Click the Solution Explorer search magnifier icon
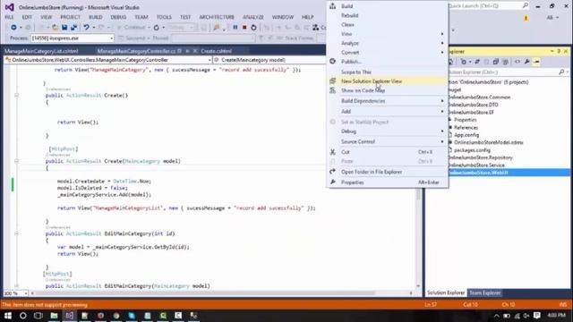573x322 pixels. tap(561, 72)
